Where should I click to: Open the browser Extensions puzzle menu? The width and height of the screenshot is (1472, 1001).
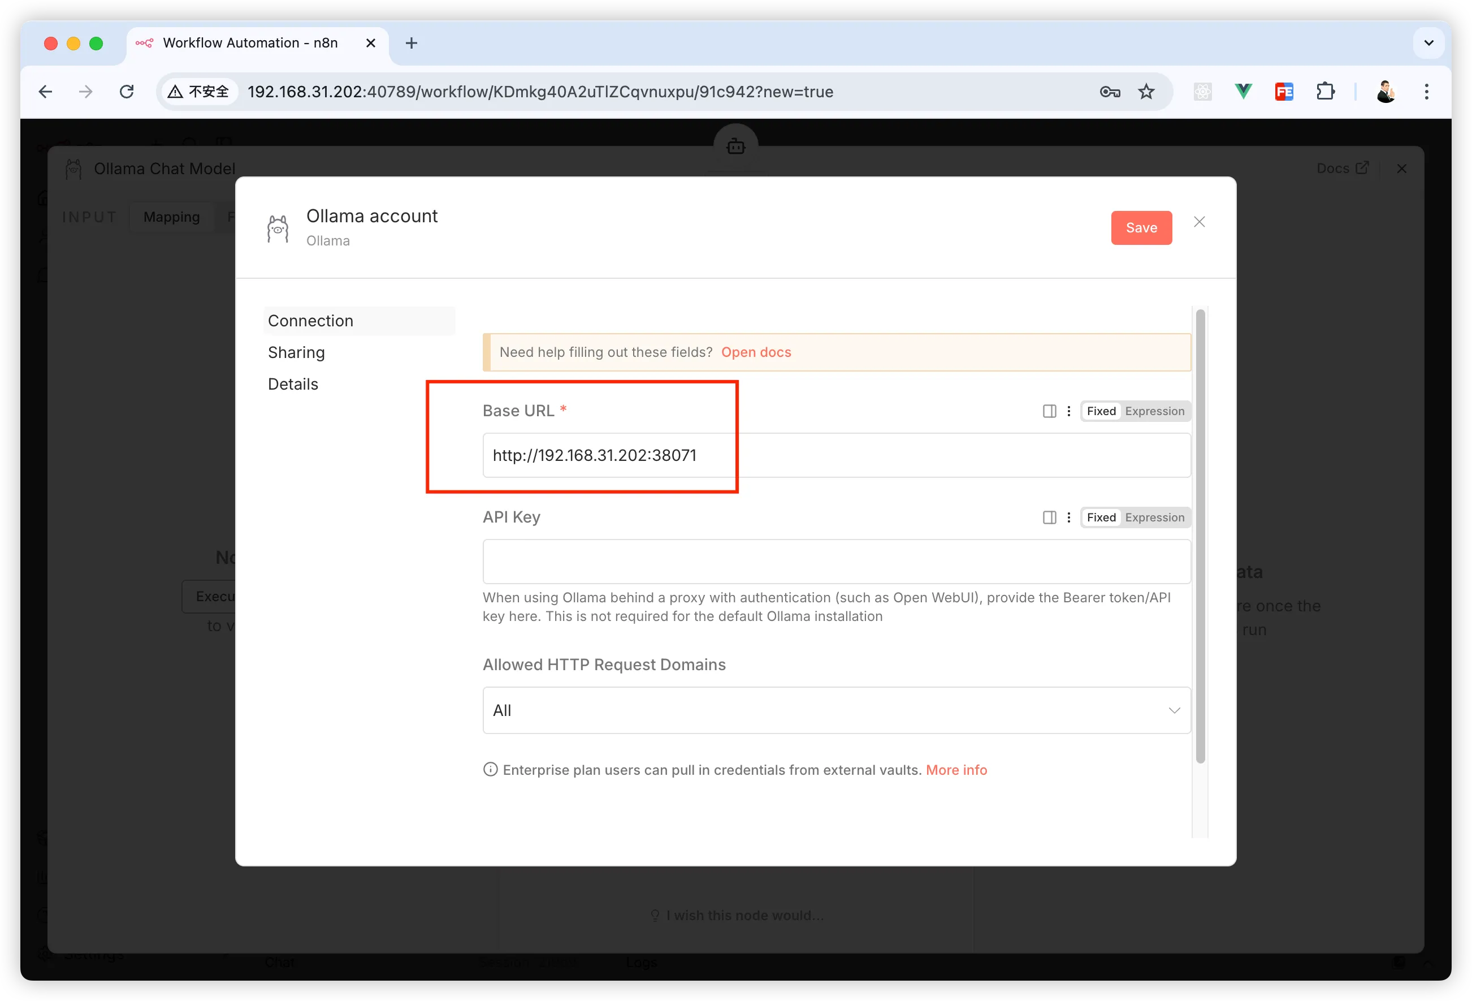pyautogui.click(x=1324, y=92)
